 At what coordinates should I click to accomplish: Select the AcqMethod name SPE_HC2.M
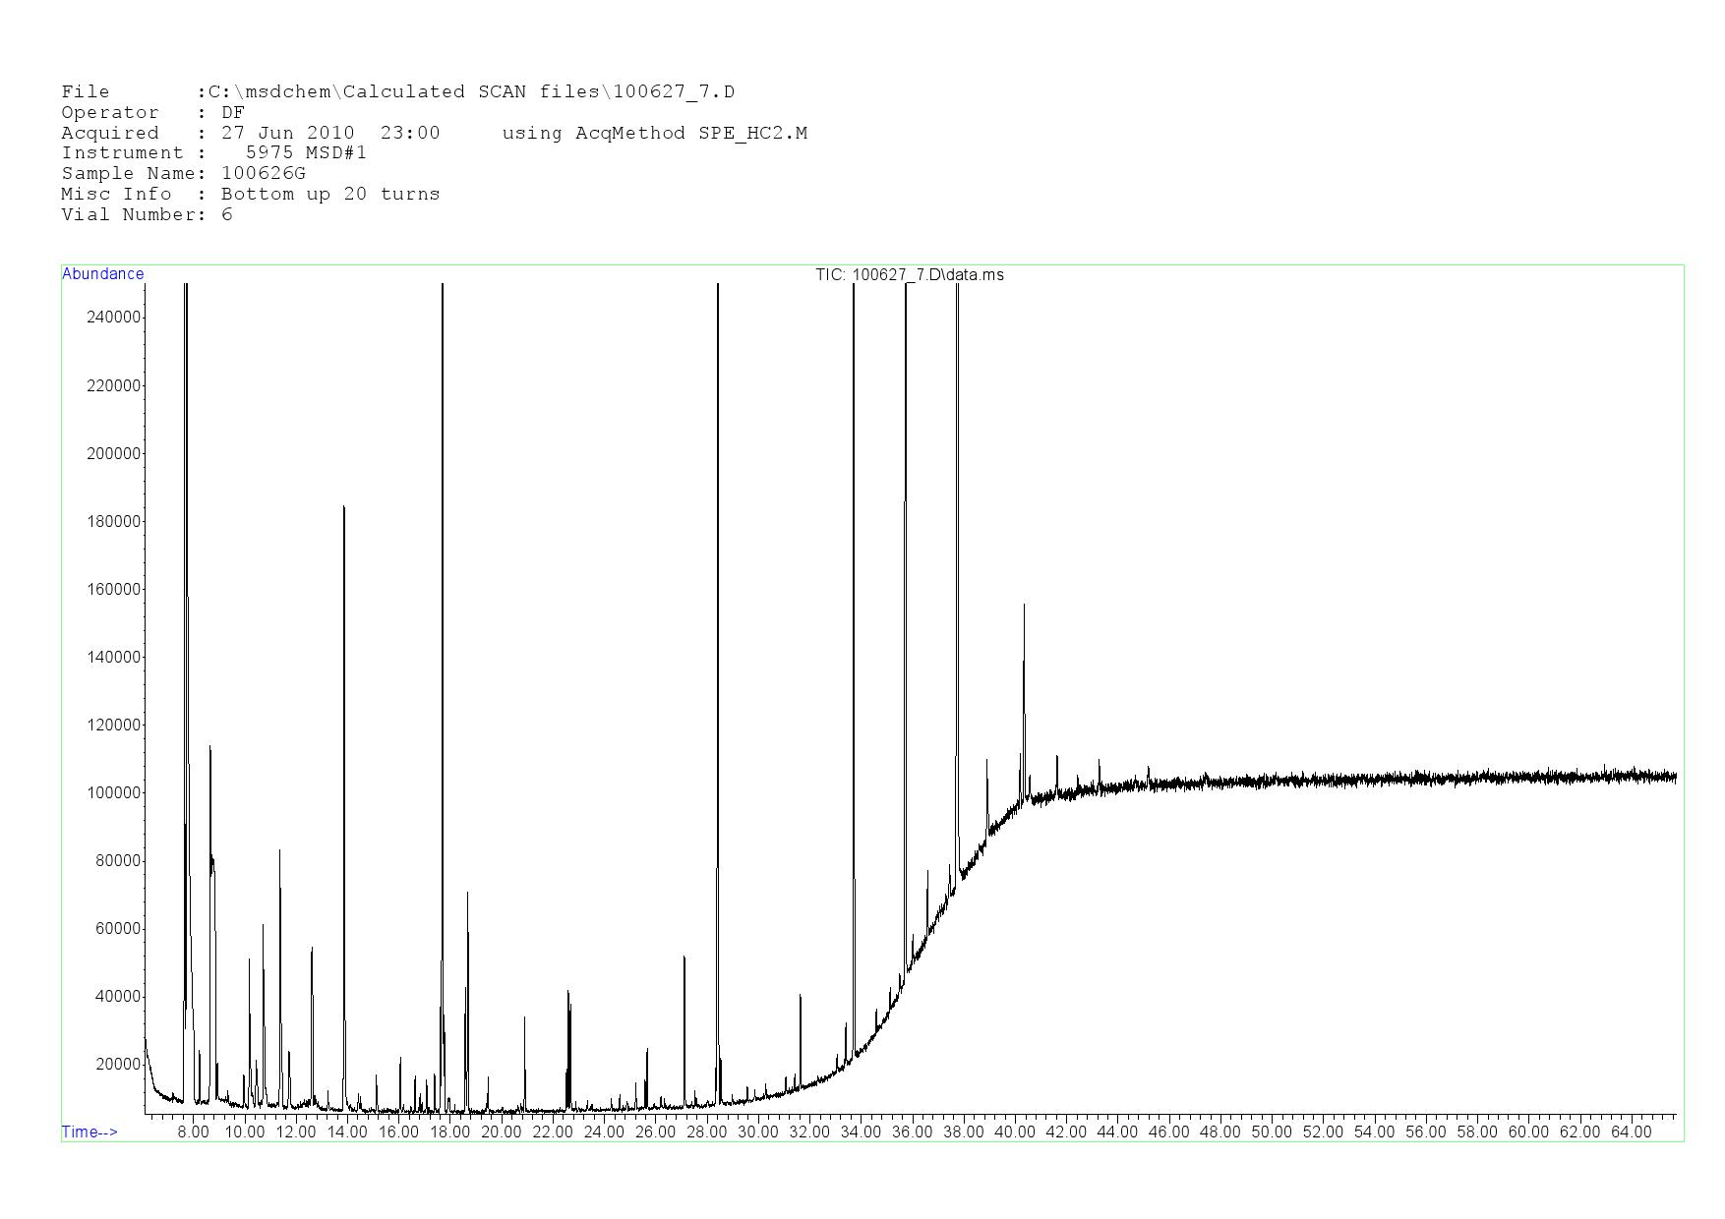[x=752, y=134]
